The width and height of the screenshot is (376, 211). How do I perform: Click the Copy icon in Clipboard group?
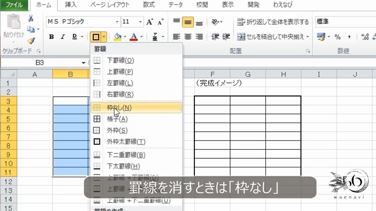(31, 29)
